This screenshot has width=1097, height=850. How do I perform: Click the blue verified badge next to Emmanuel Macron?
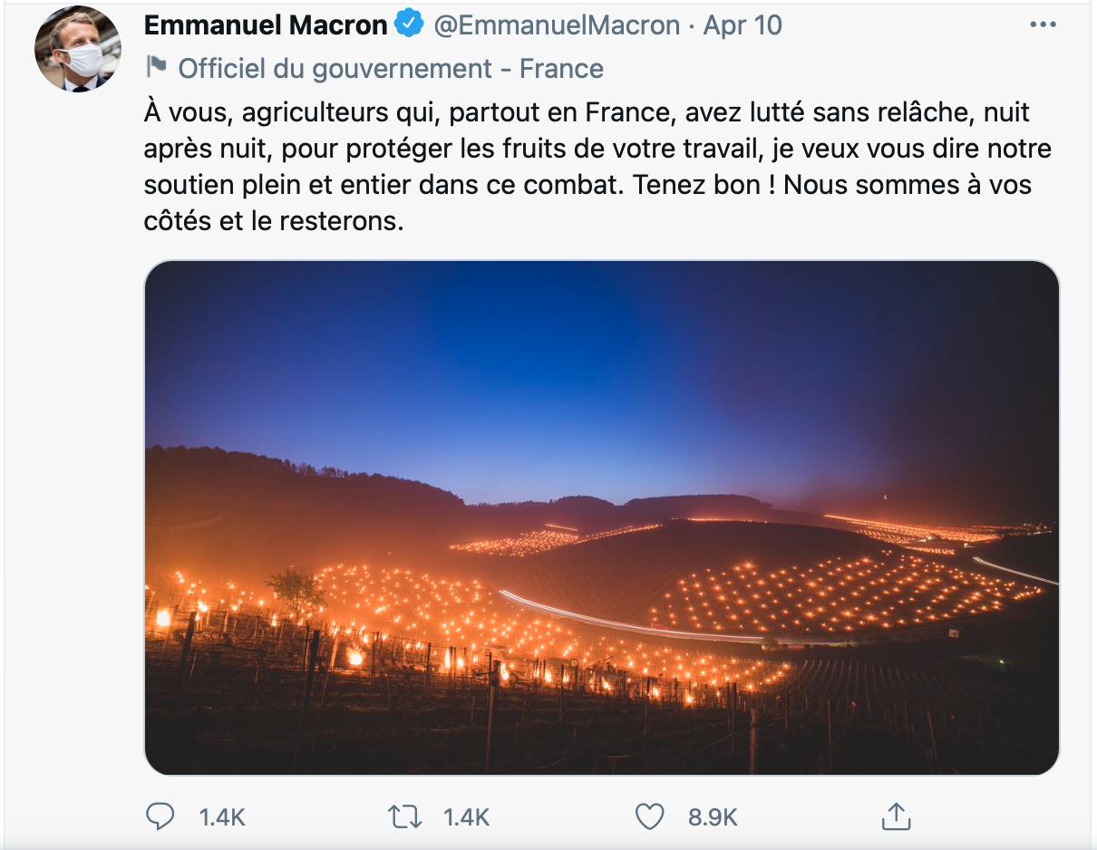[x=410, y=23]
